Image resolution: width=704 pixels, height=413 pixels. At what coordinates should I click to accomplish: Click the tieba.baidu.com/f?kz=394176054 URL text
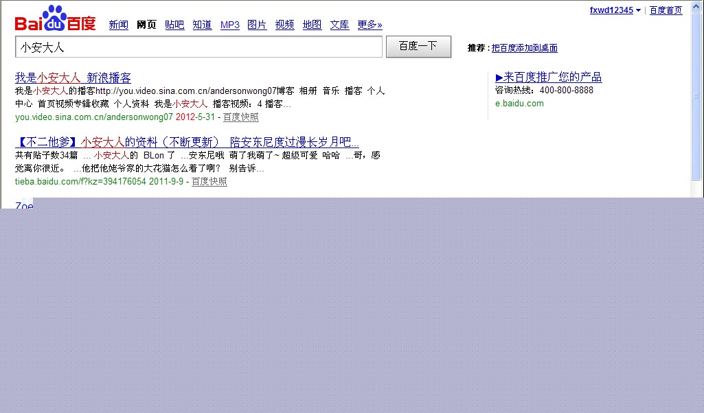(x=80, y=182)
